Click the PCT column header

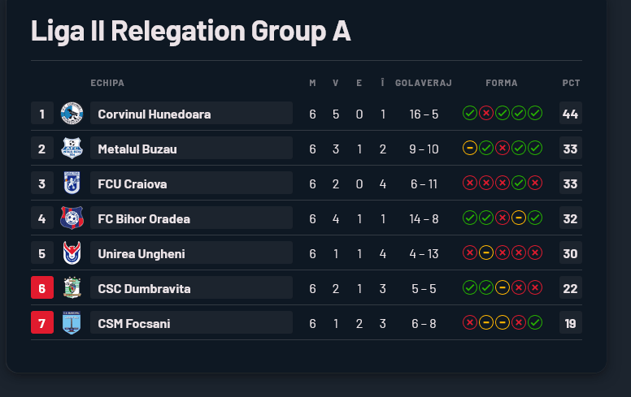(x=571, y=83)
